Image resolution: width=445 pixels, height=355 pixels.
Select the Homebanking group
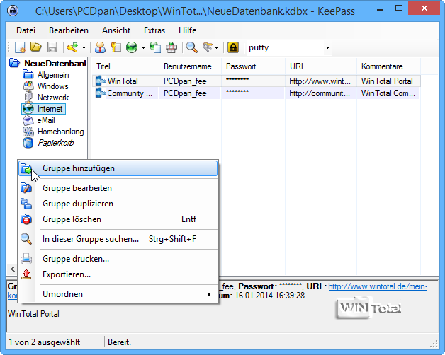click(60, 132)
